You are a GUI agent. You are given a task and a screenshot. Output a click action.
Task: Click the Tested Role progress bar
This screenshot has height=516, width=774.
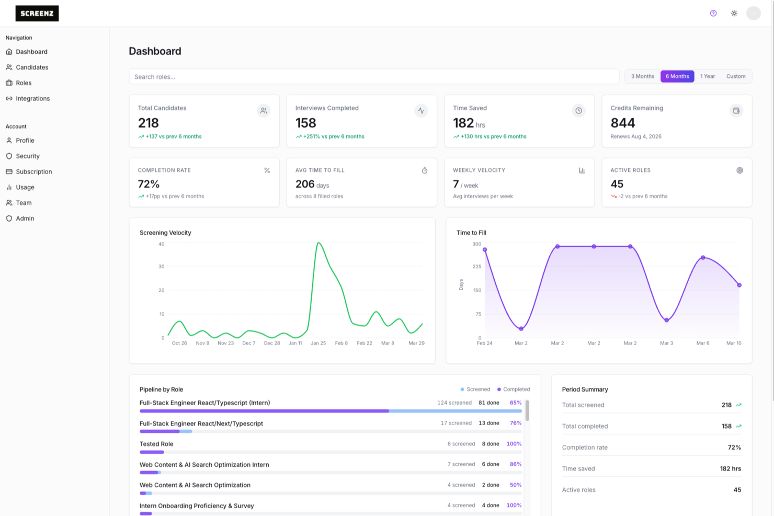click(x=331, y=452)
